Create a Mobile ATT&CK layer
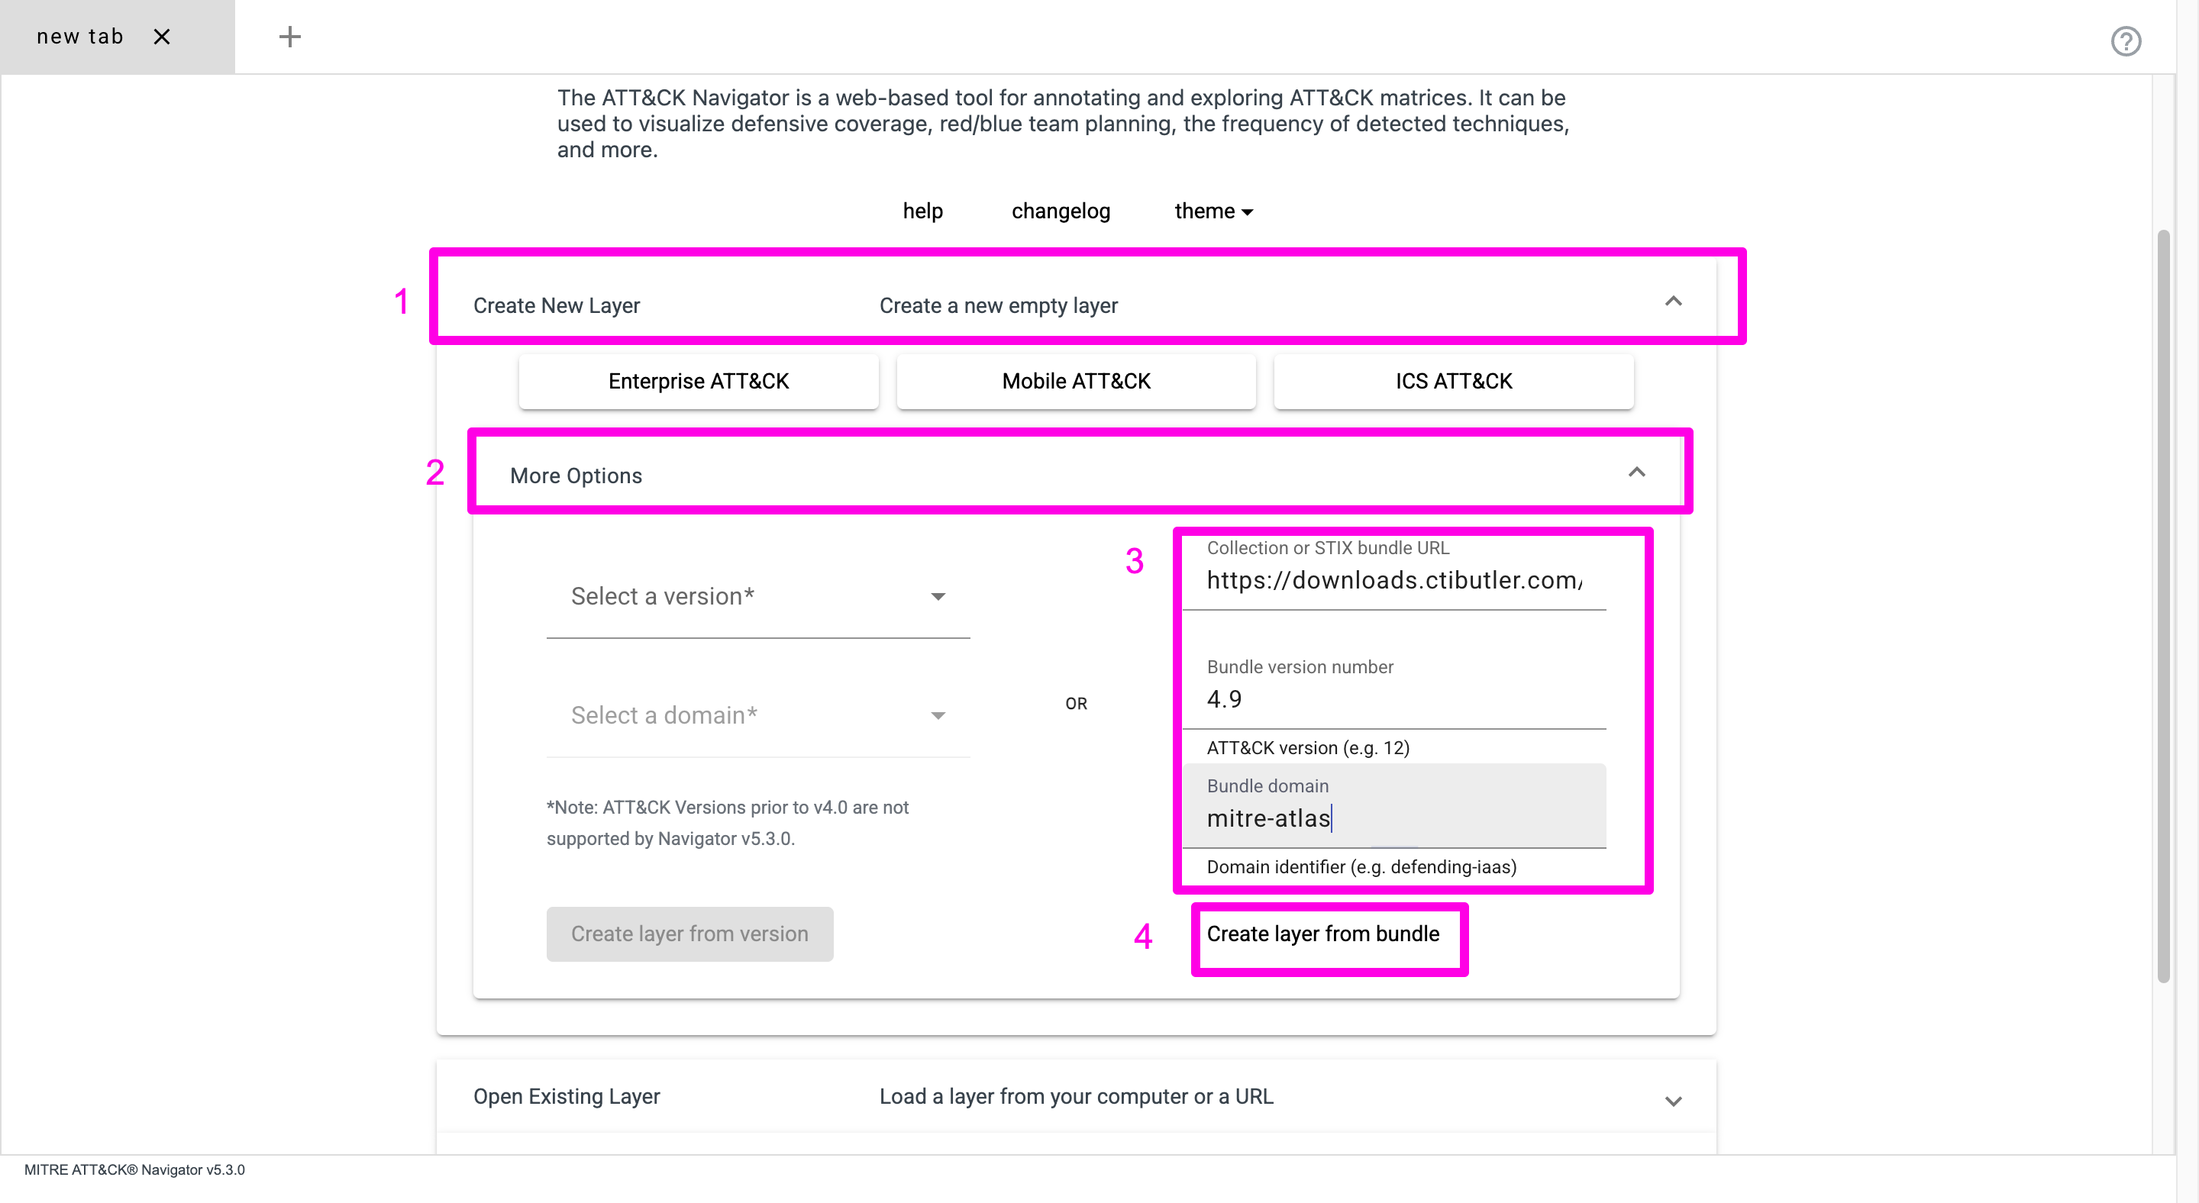 coord(1076,382)
